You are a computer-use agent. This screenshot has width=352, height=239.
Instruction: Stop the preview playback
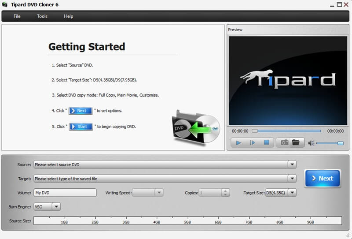tap(266, 142)
